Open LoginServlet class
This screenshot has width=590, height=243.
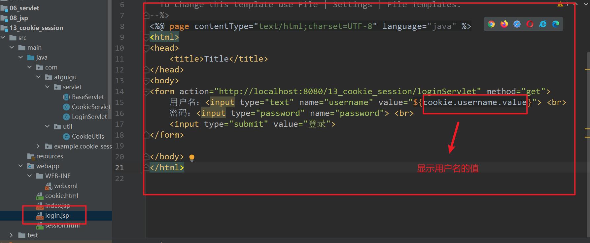click(x=89, y=117)
